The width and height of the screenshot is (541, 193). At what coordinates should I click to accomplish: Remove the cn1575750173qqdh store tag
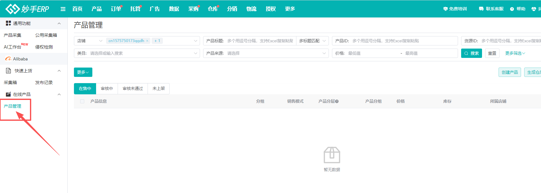[x=147, y=41]
